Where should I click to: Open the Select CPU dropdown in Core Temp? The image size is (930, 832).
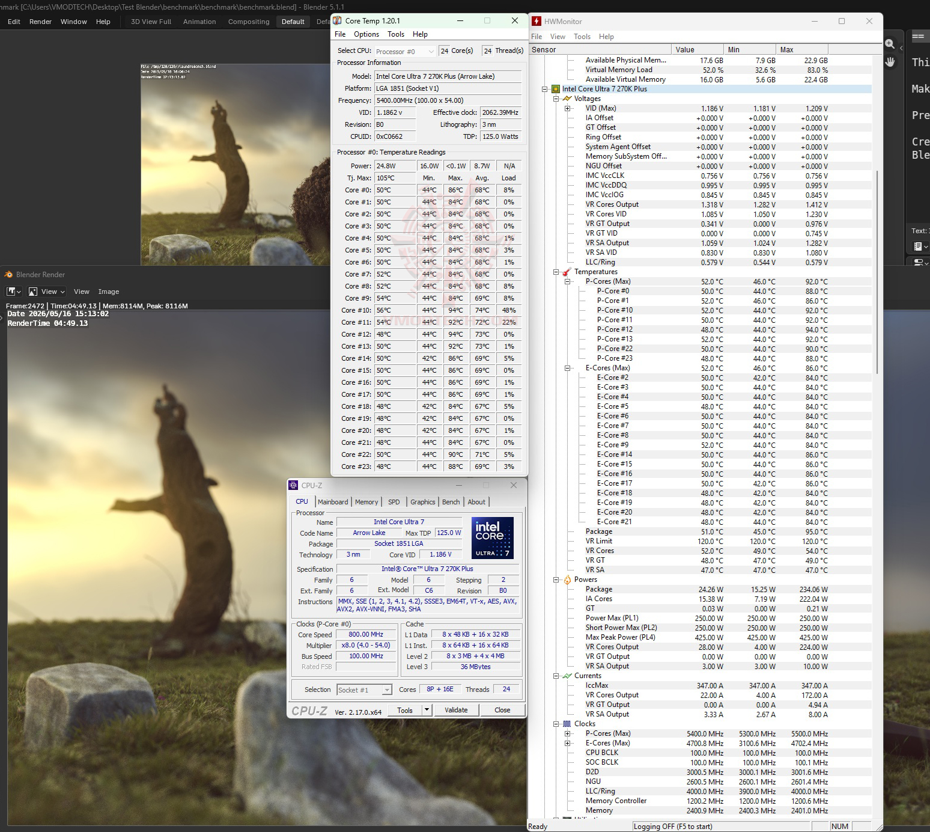(x=405, y=51)
